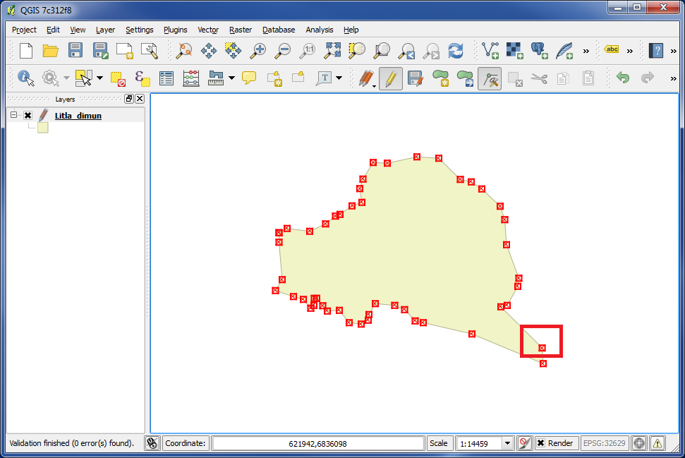Save project using the floppy disk icon

[75, 50]
